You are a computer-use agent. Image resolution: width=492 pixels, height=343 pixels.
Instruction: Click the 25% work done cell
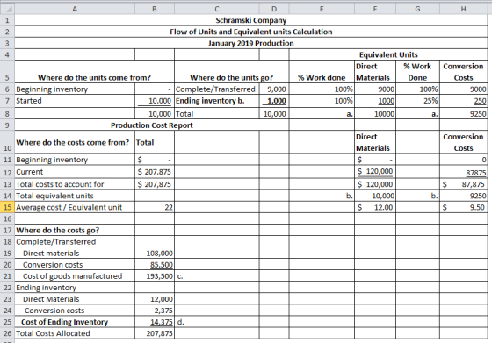(x=417, y=101)
